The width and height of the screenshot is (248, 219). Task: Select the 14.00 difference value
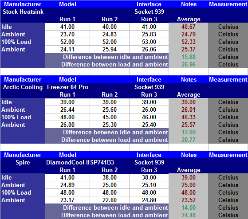click(x=189, y=207)
